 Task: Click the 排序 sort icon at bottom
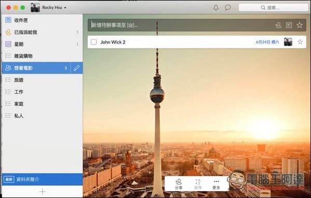point(198,184)
